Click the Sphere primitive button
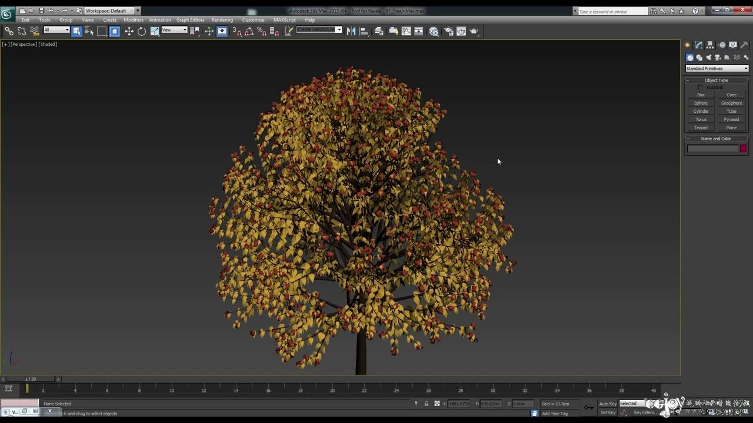The height and width of the screenshot is (423, 753). click(x=701, y=103)
